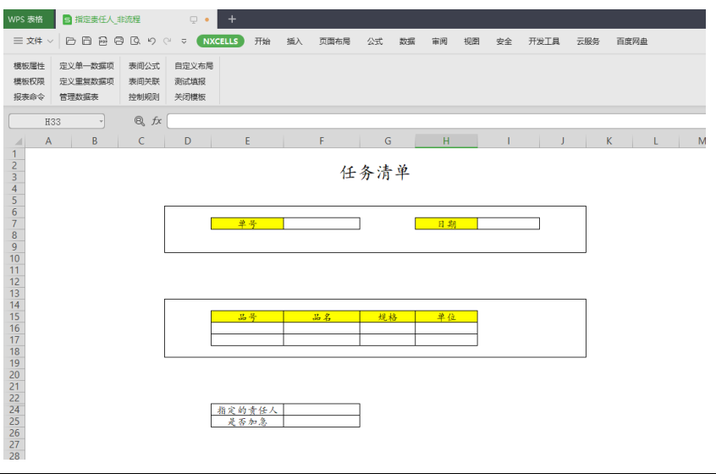Open the 文件 menu dropdown
This screenshot has width=716, height=474.
coord(34,41)
